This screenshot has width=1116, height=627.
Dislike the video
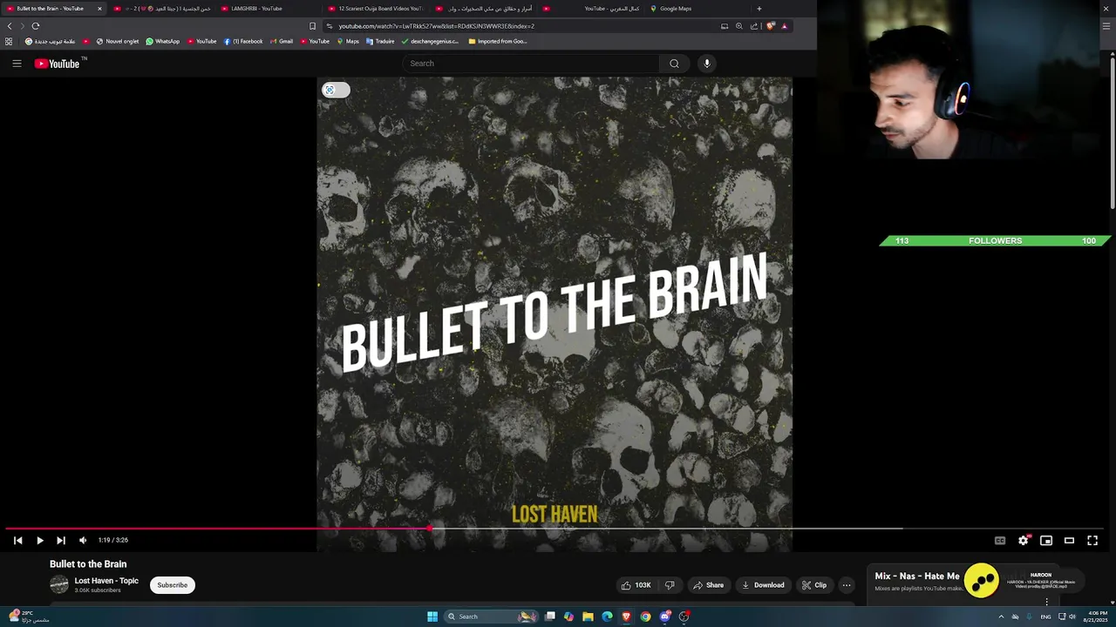click(x=670, y=585)
